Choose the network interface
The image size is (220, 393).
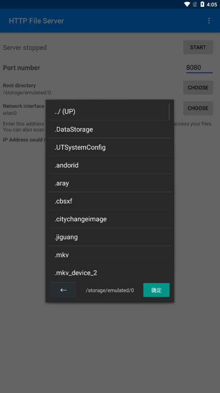198,108
